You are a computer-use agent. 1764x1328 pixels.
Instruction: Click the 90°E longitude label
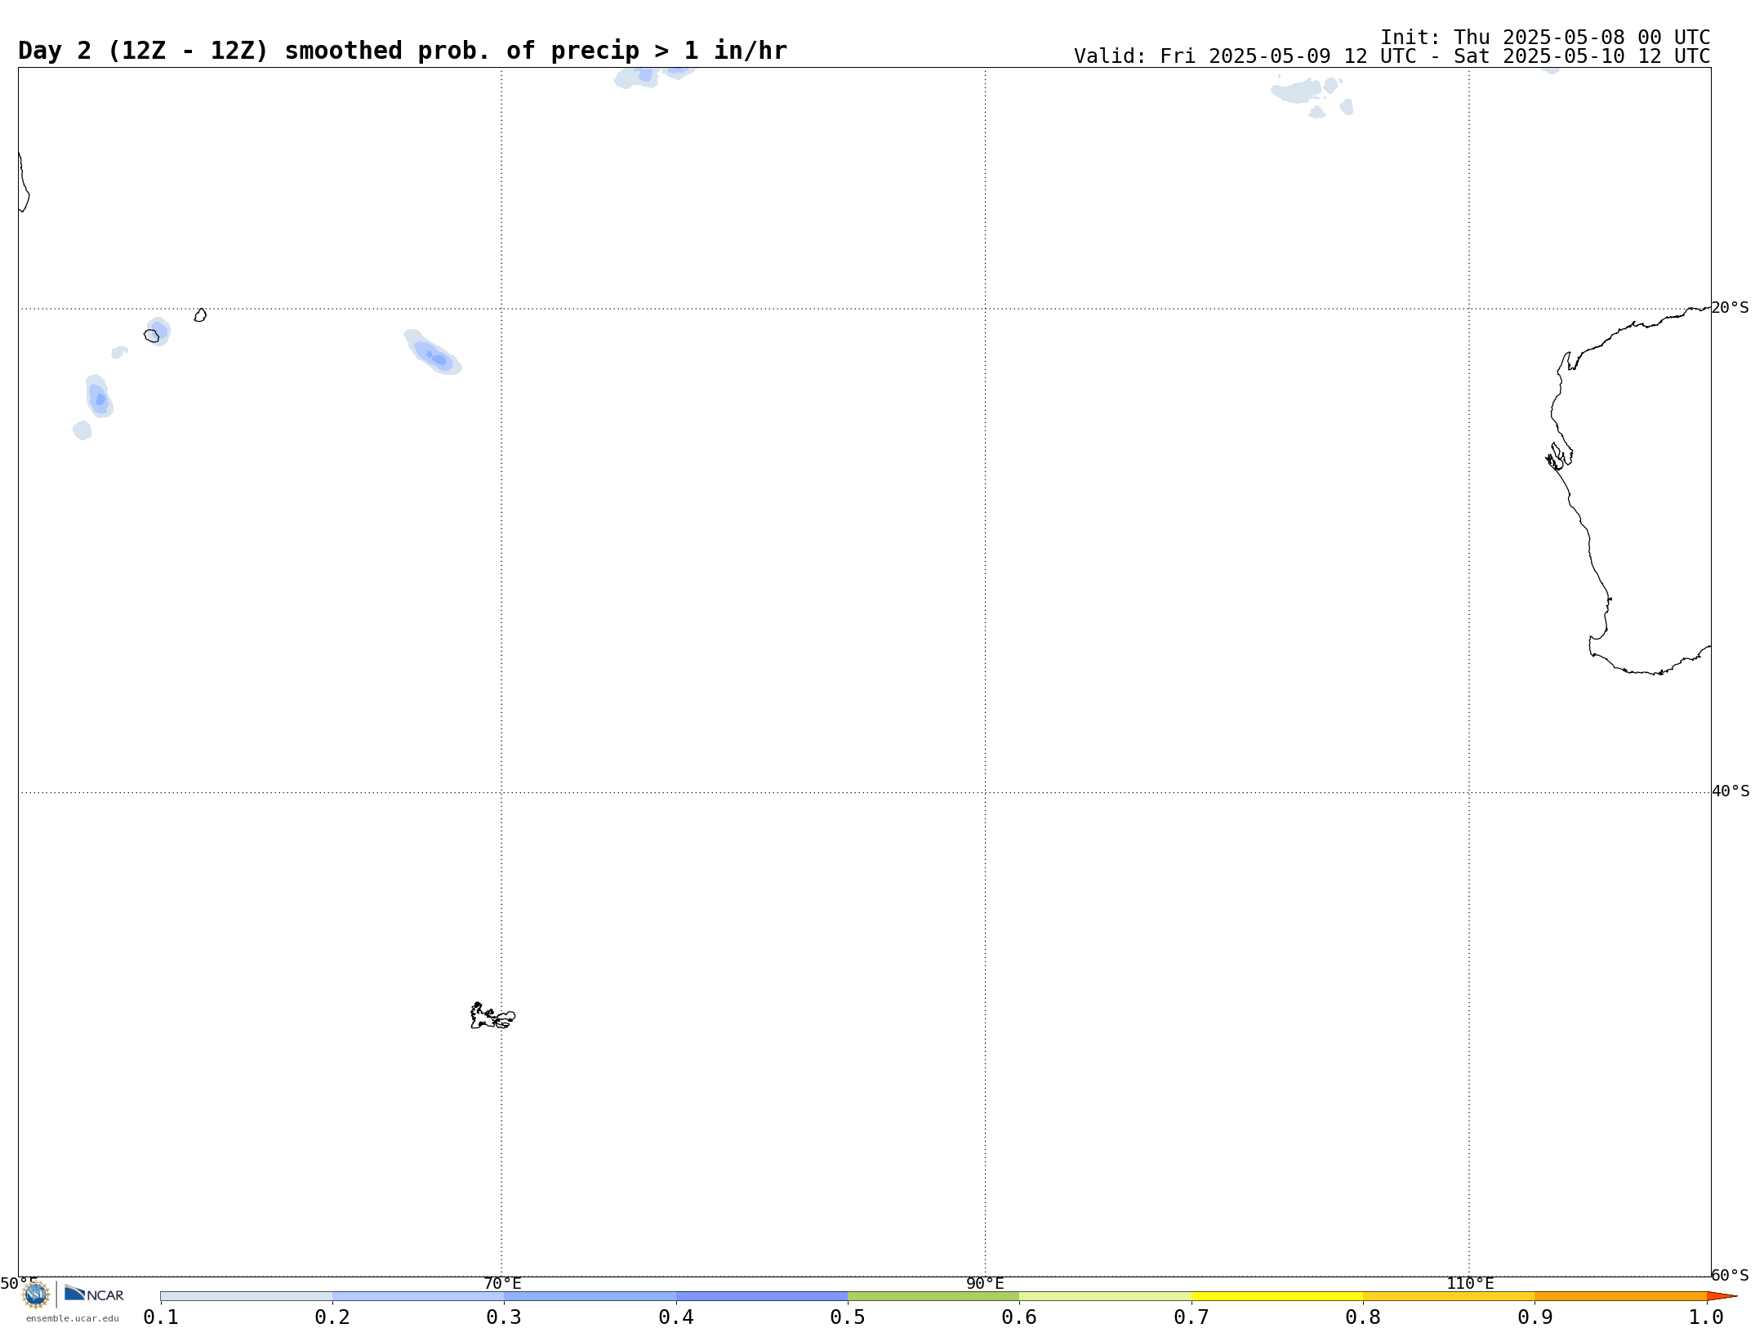[985, 1284]
